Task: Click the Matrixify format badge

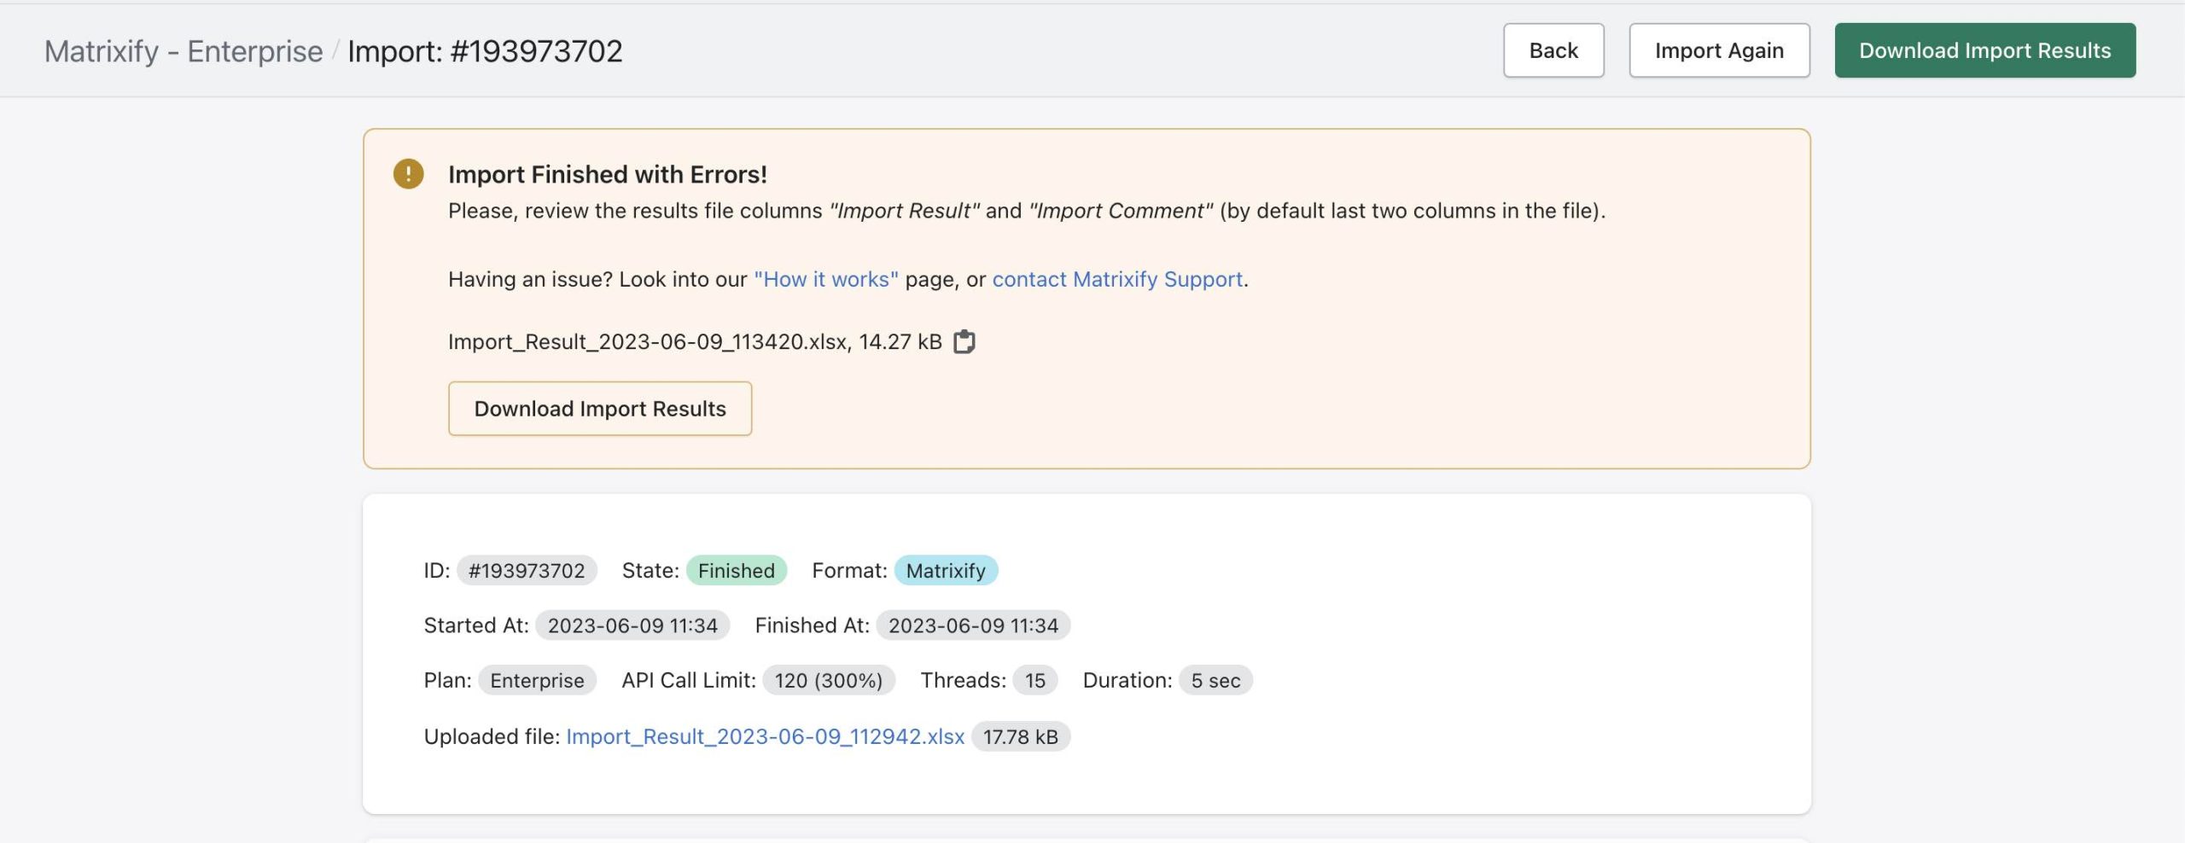Action: click(945, 571)
